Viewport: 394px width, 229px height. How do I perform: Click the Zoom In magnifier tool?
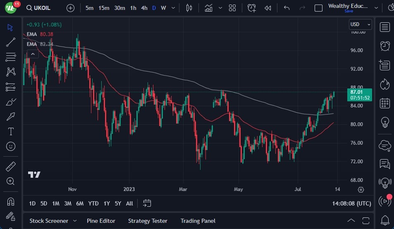(11, 181)
